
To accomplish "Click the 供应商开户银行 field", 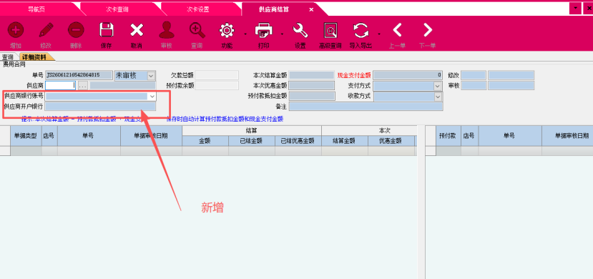I will [100, 107].
